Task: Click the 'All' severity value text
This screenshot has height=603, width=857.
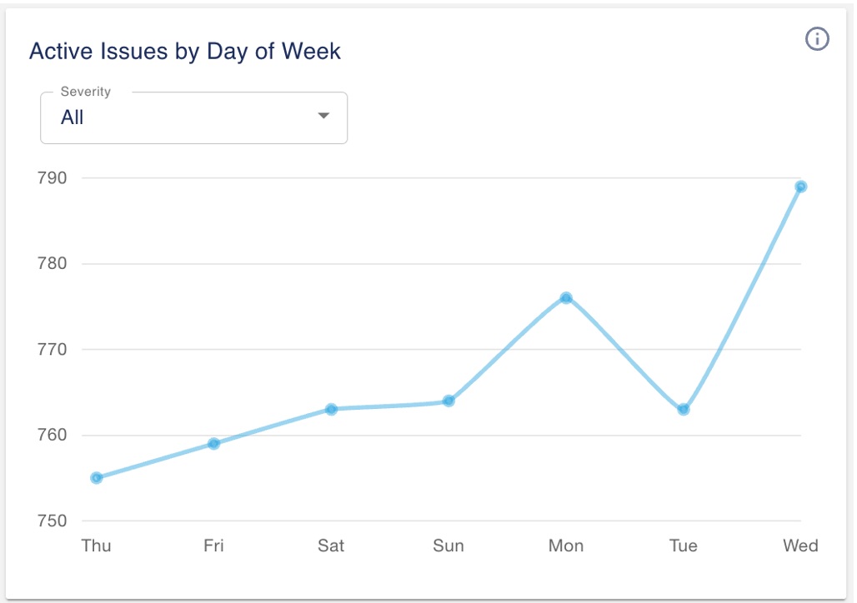Action: 73,118
